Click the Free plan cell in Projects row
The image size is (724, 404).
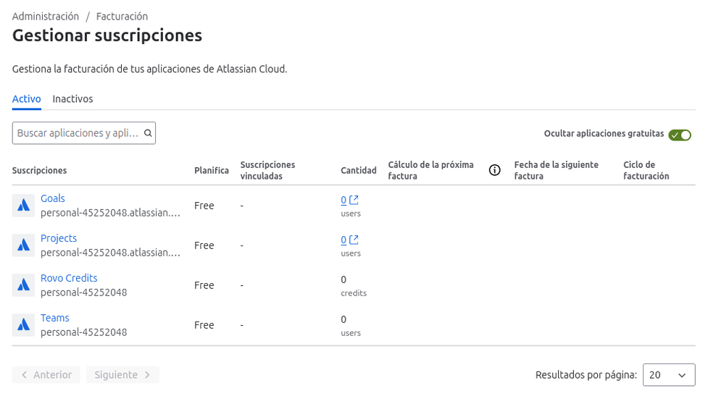click(x=204, y=245)
